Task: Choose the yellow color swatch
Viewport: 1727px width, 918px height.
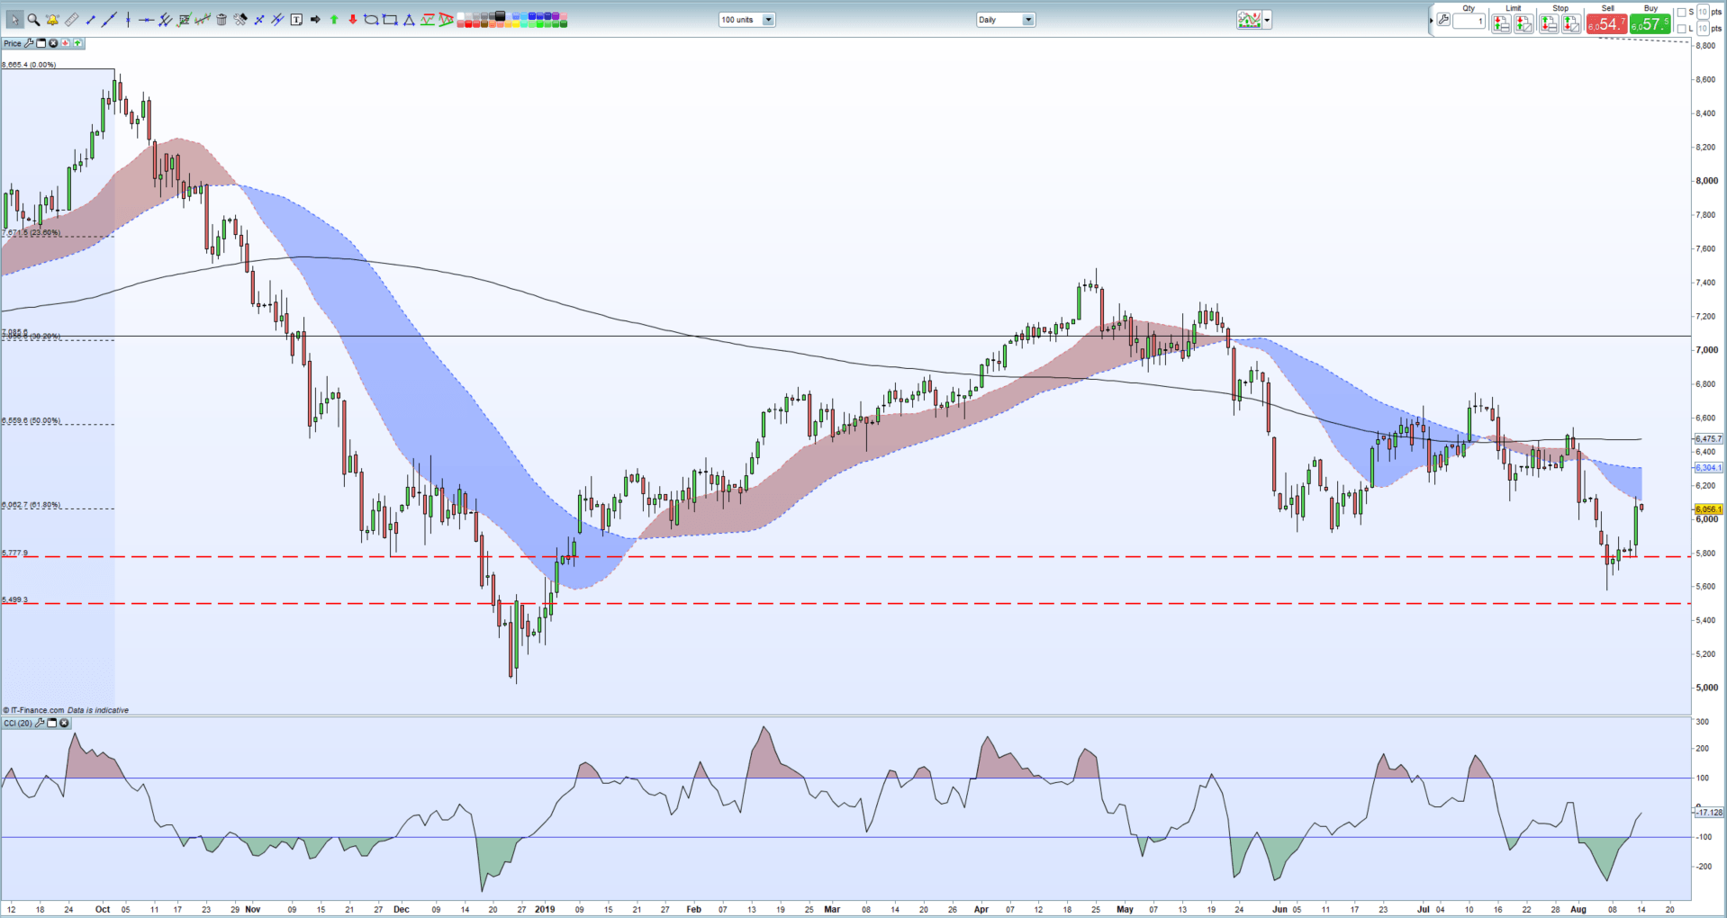Action: (516, 23)
